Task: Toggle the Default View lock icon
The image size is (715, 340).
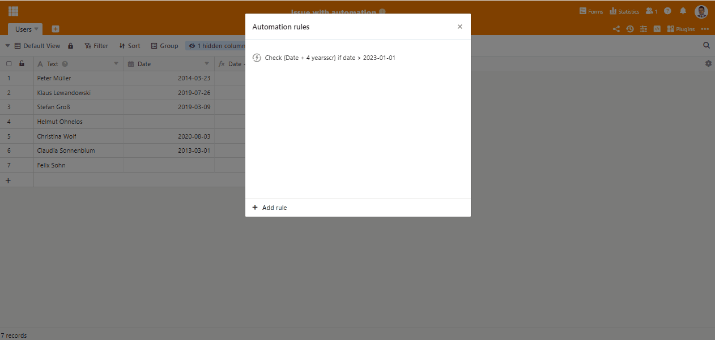Action: (71, 46)
